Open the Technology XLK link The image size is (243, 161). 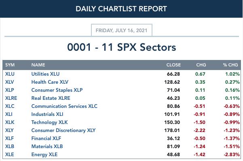49,122
